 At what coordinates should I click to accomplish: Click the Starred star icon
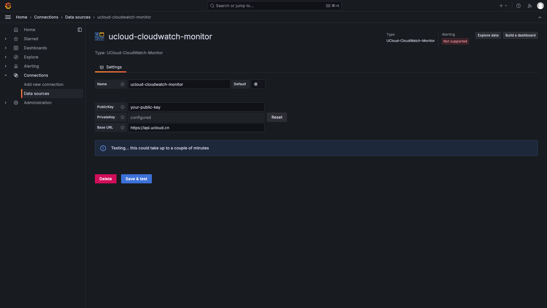click(16, 39)
